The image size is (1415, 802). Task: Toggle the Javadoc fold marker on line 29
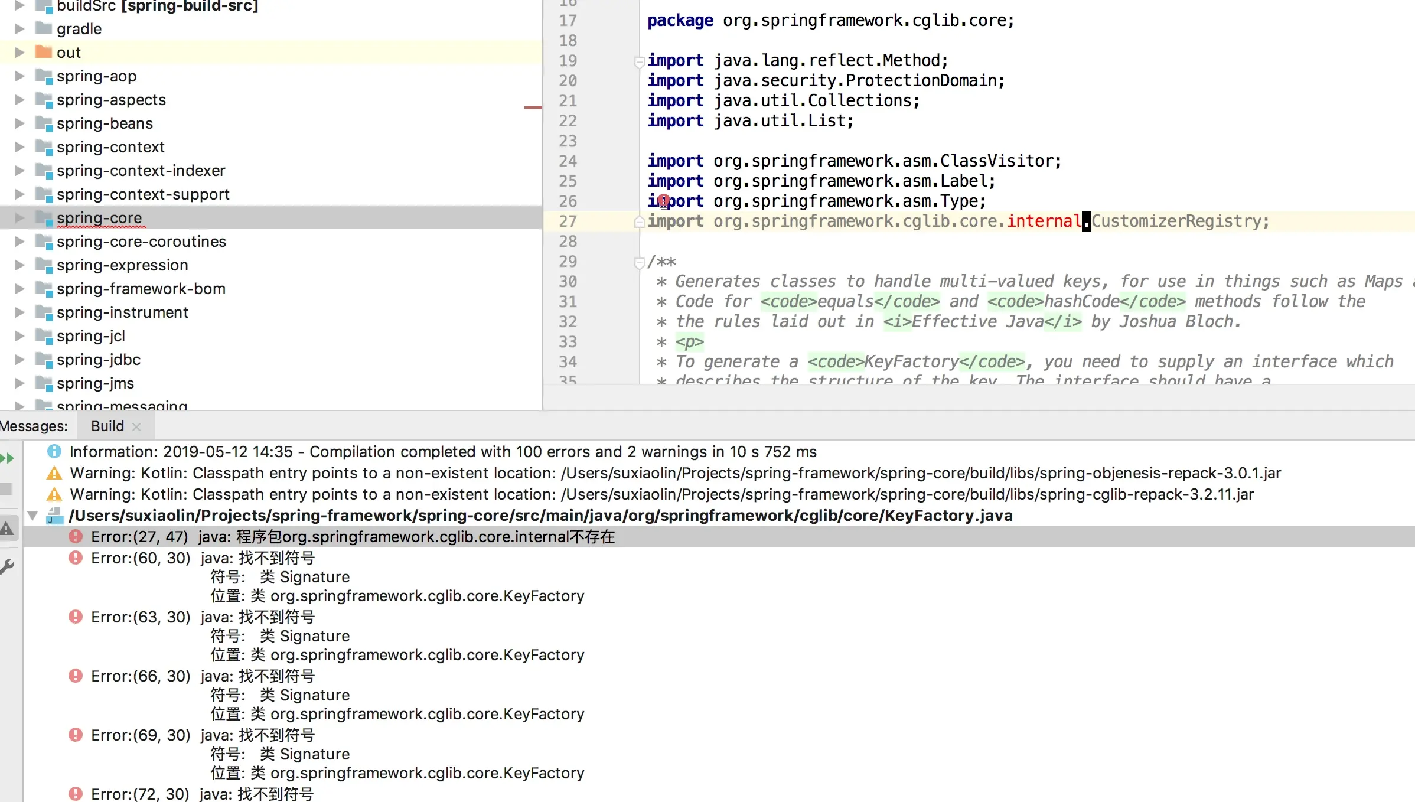click(638, 262)
